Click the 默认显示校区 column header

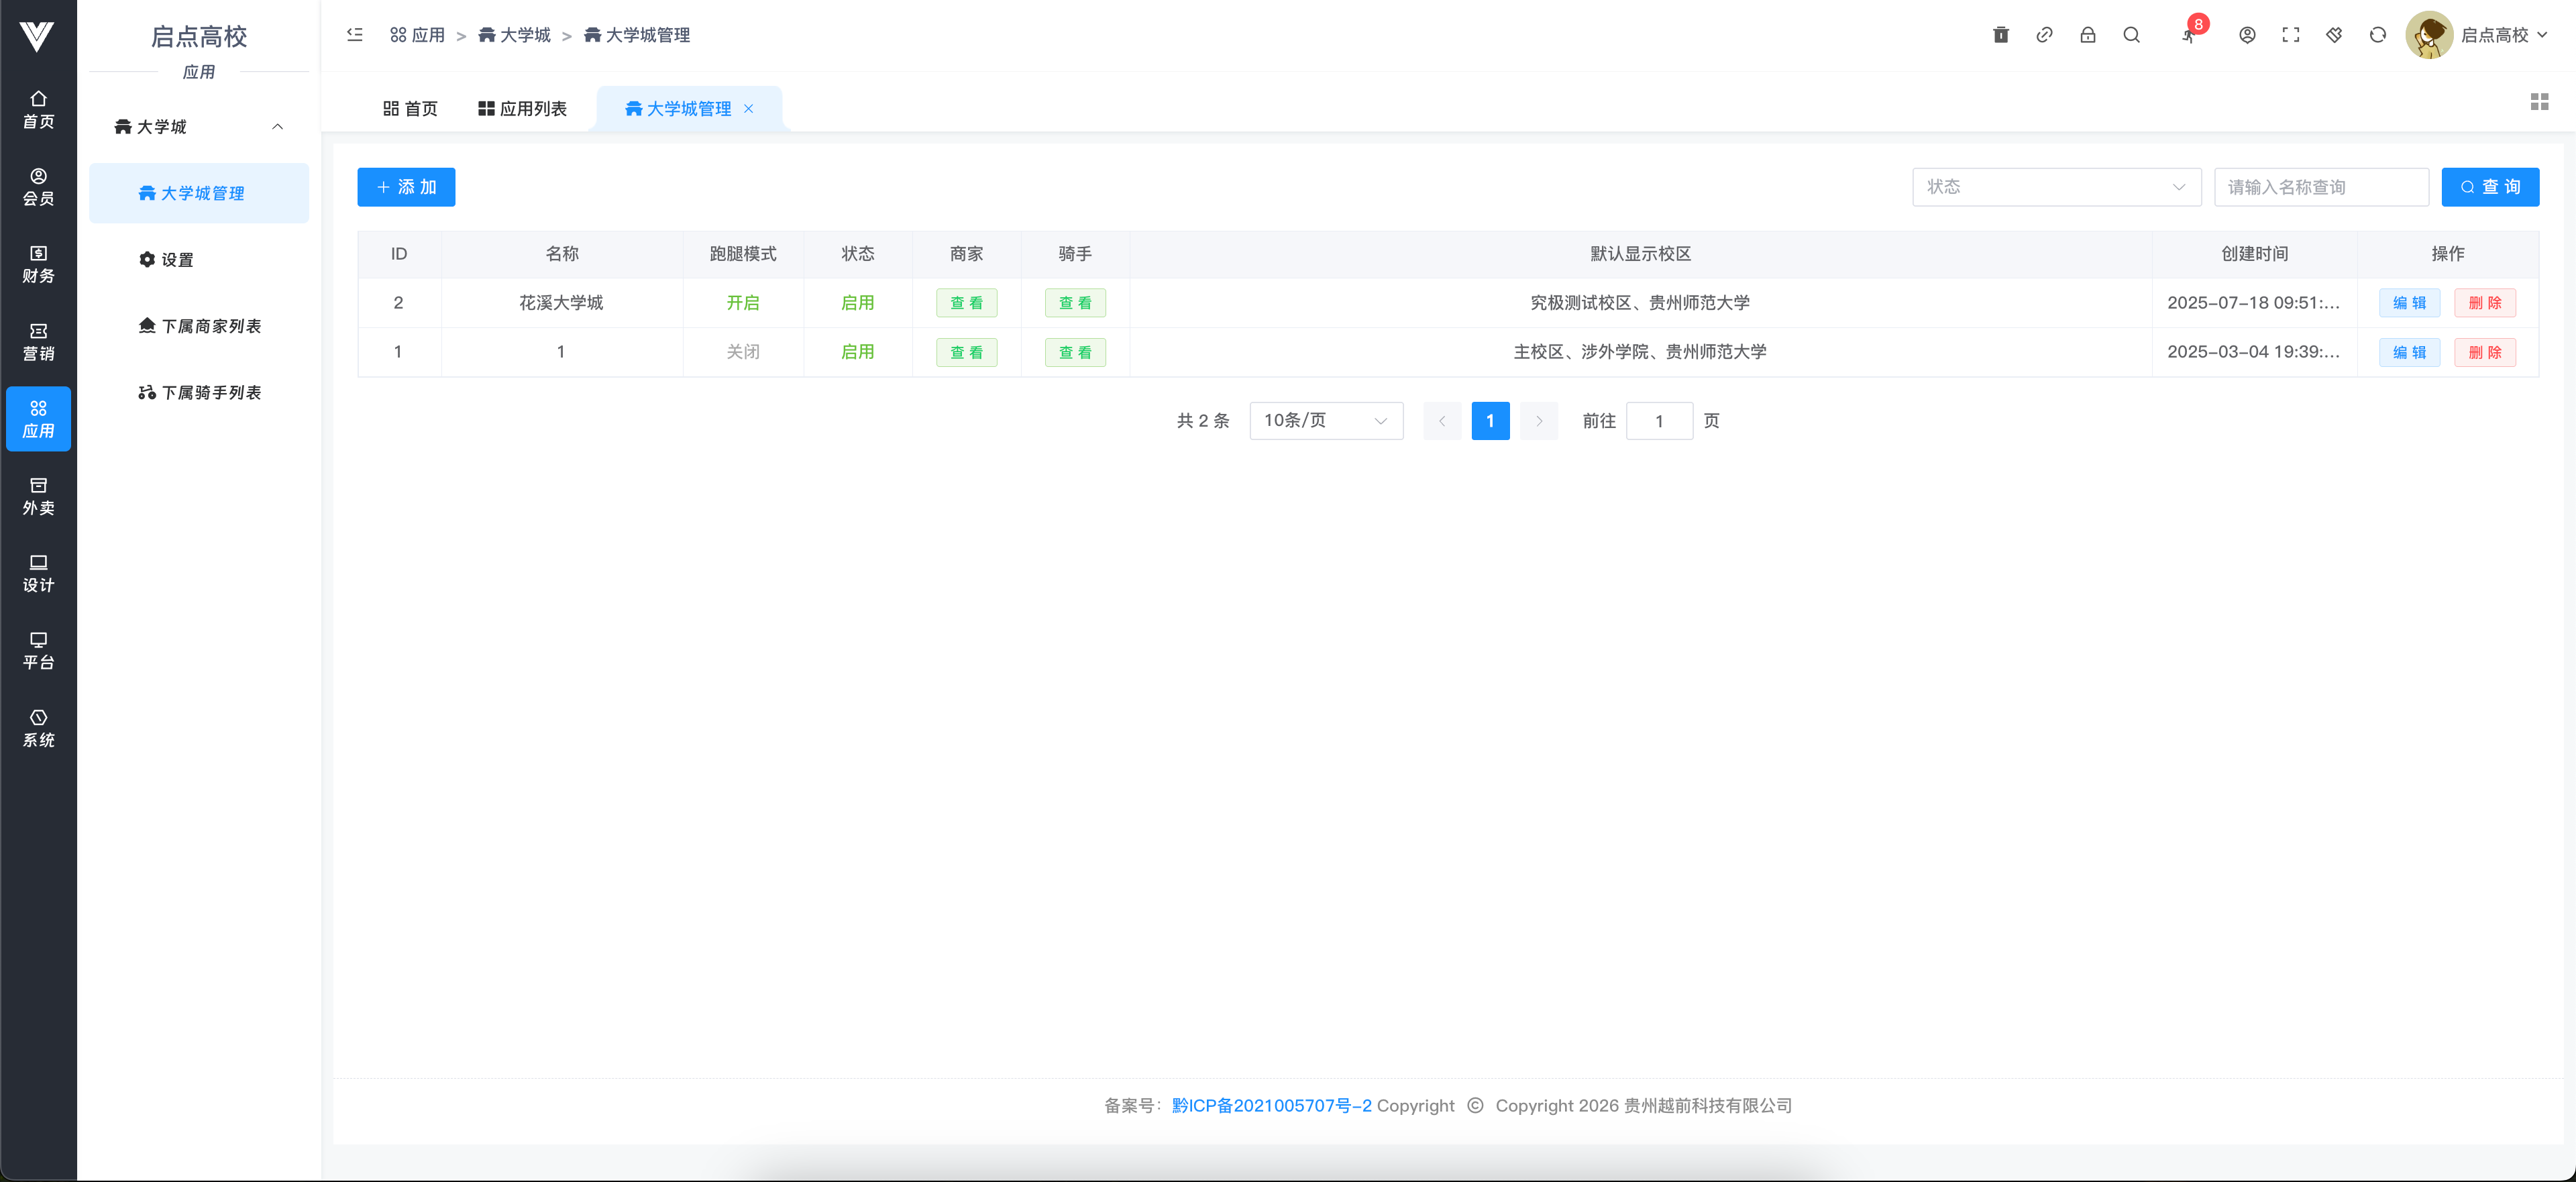1640,254
